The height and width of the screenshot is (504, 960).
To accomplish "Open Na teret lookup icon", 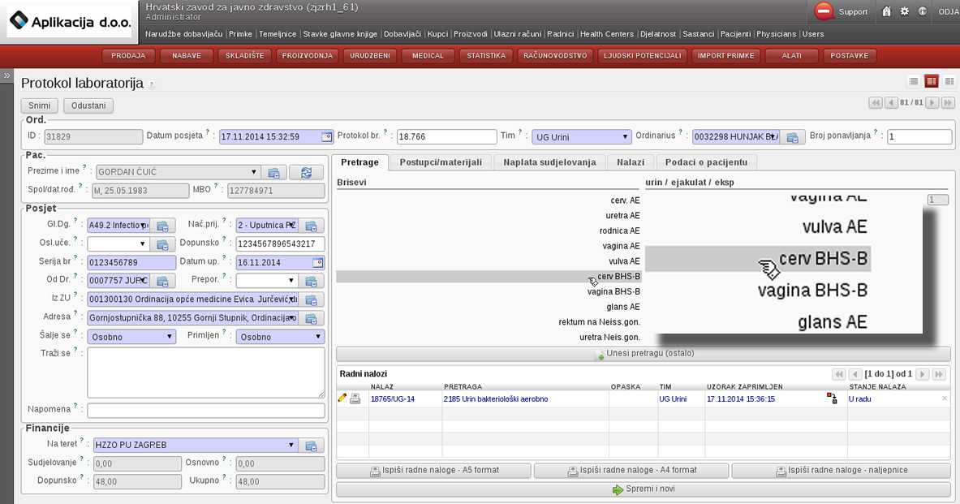I will point(311,446).
